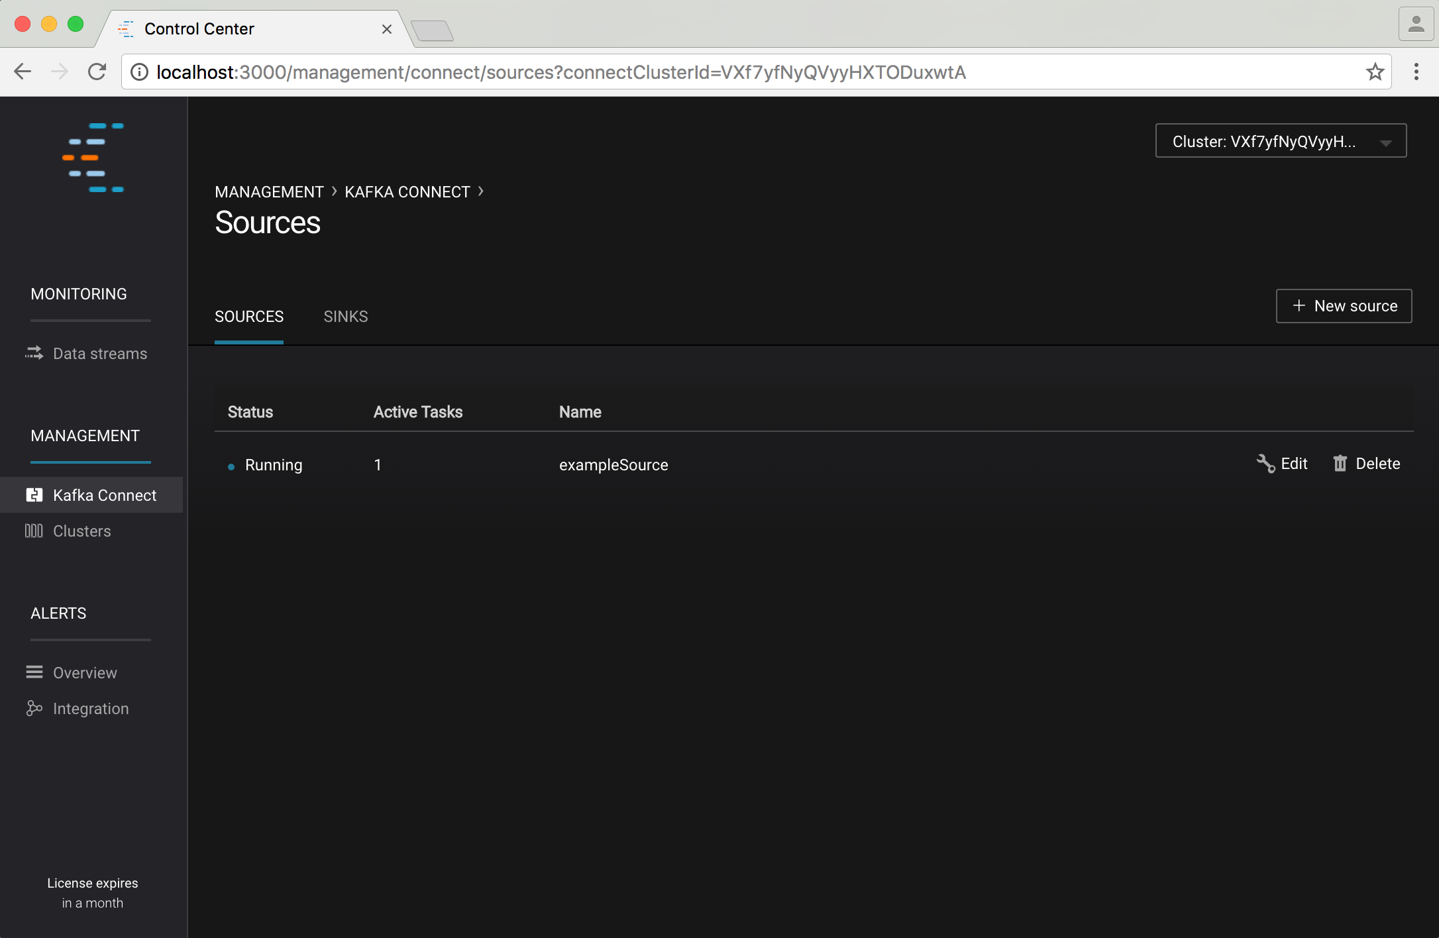The height and width of the screenshot is (938, 1439).
Task: Click the Confluent logo in the sidebar
Action: coord(93,158)
